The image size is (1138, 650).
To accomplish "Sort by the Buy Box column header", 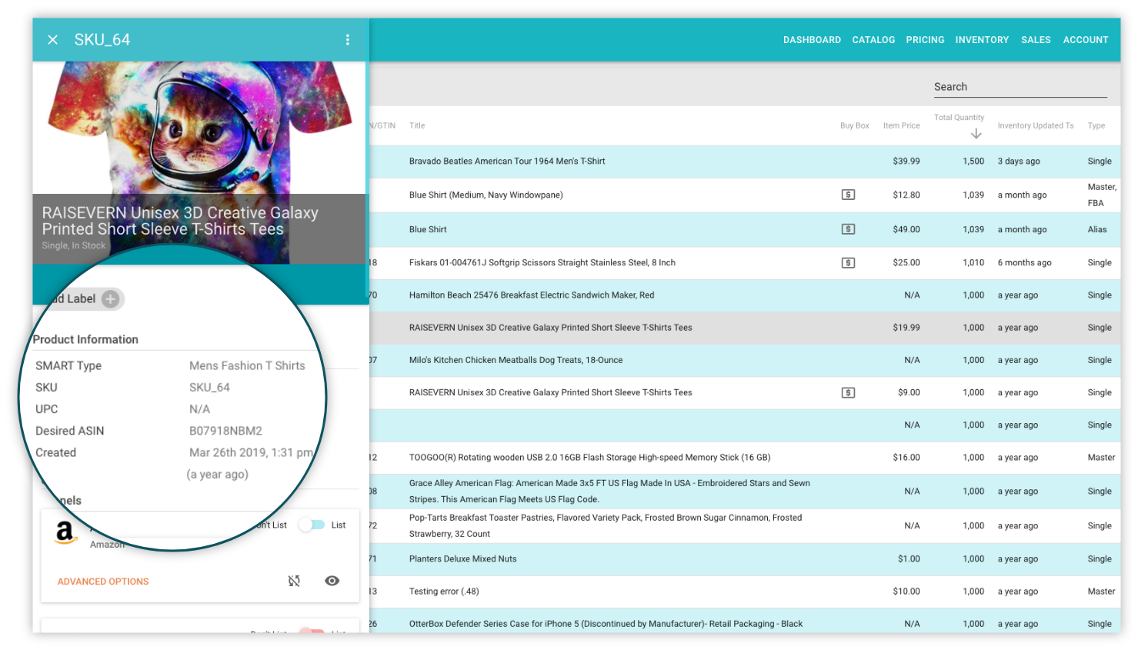I will [854, 125].
